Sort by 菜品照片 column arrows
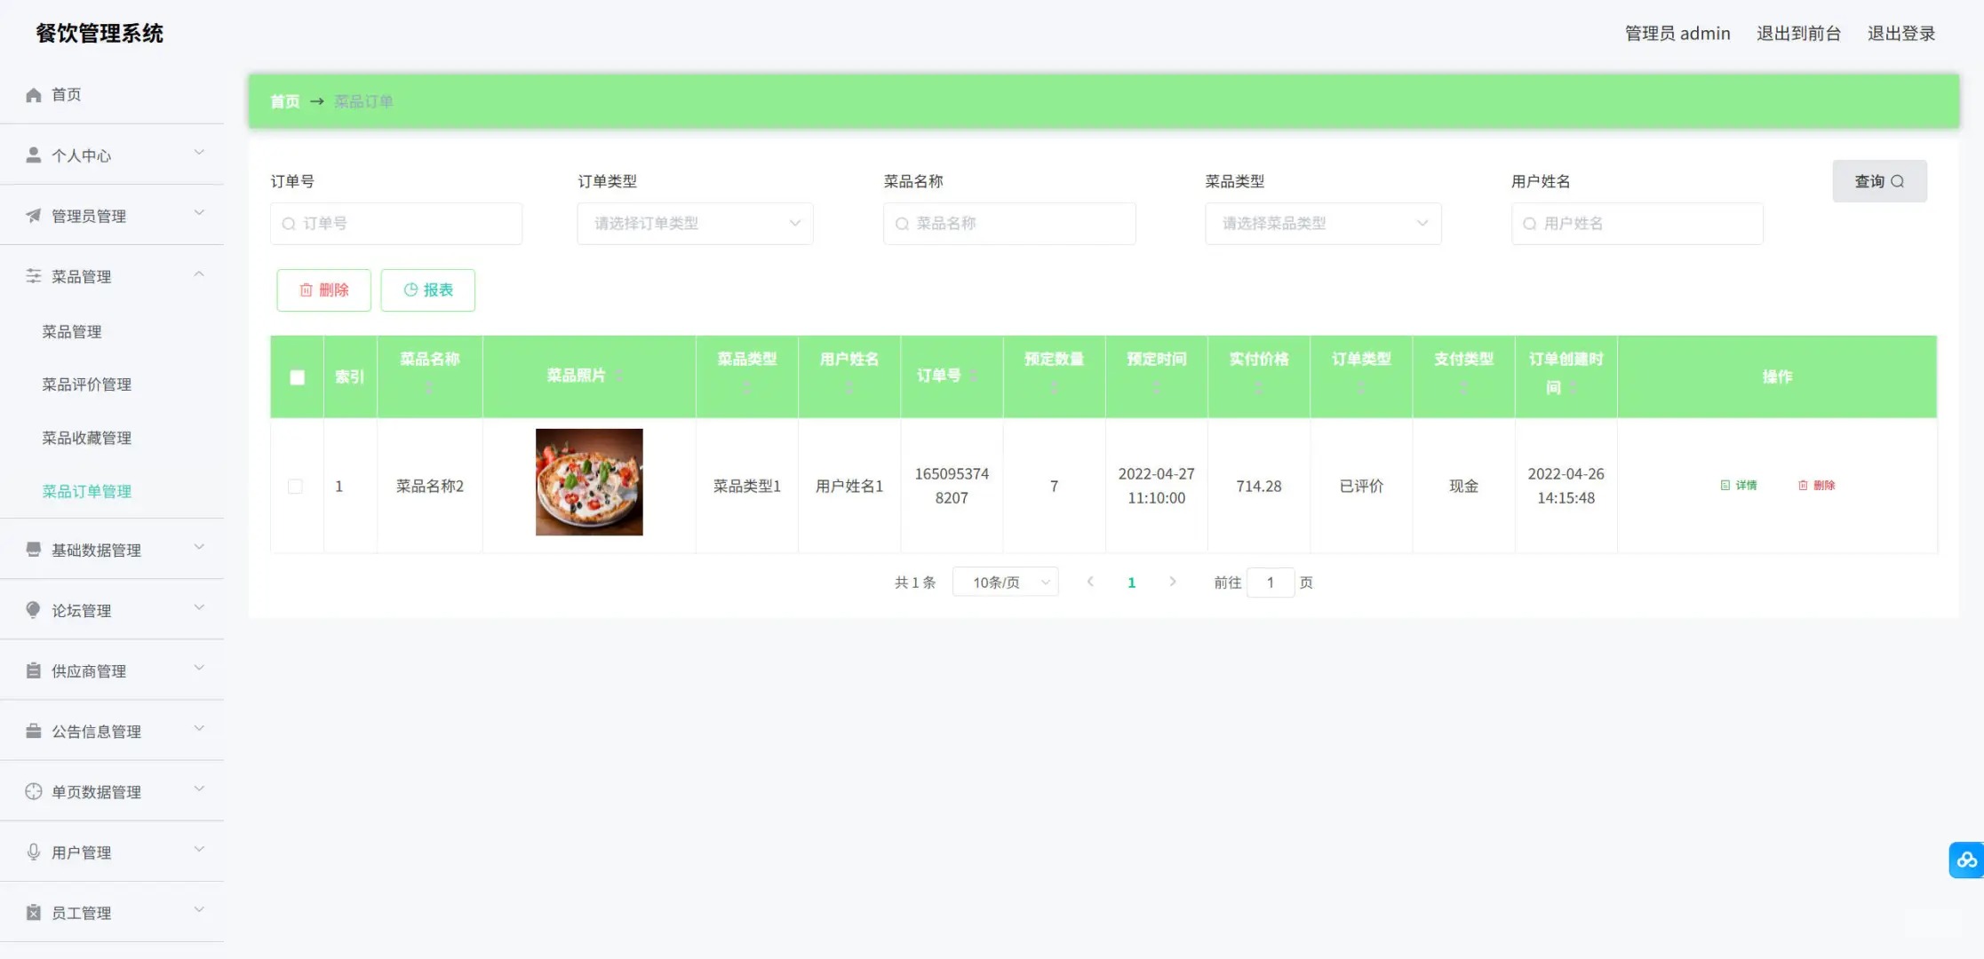The height and width of the screenshot is (959, 1984). [618, 376]
